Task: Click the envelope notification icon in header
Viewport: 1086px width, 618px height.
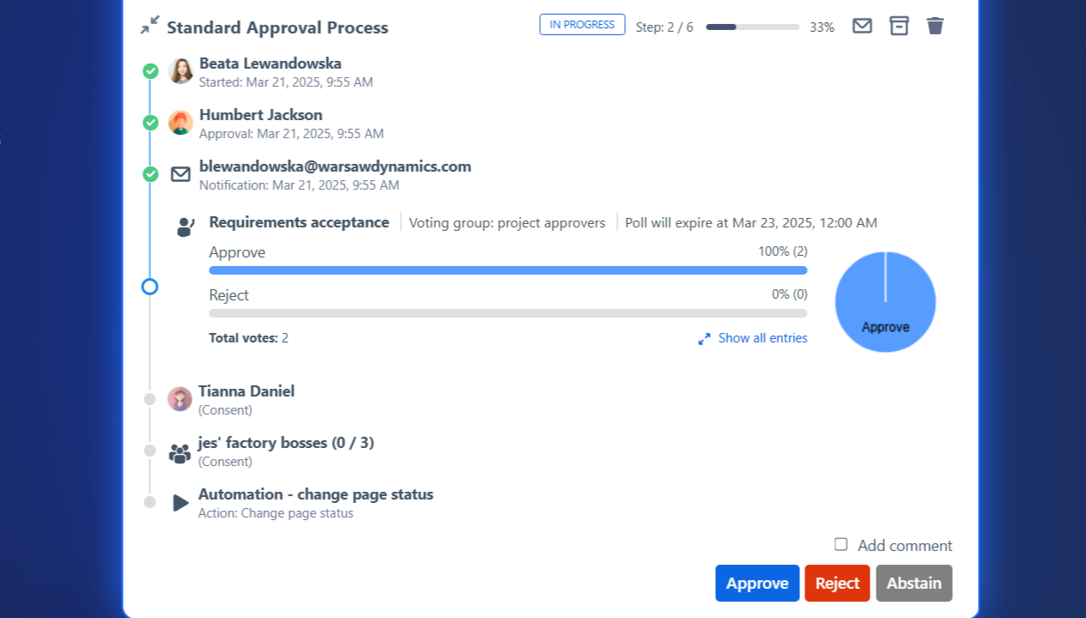Action: [x=862, y=26]
